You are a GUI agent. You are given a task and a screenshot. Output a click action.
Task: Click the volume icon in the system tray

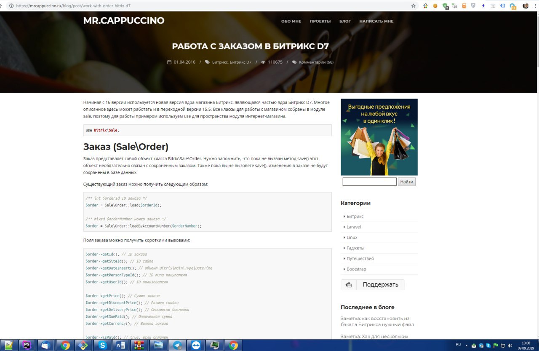510,345
